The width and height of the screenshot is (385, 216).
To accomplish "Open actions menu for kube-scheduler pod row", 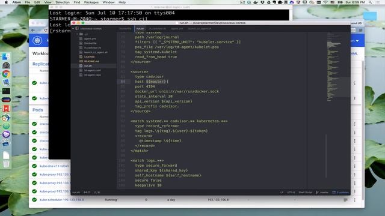I will (x=354, y=200).
